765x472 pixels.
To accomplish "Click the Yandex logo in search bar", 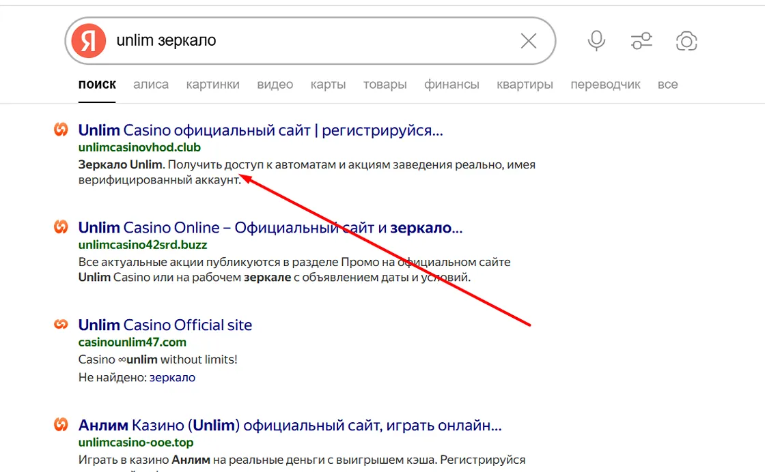I will click(x=88, y=41).
